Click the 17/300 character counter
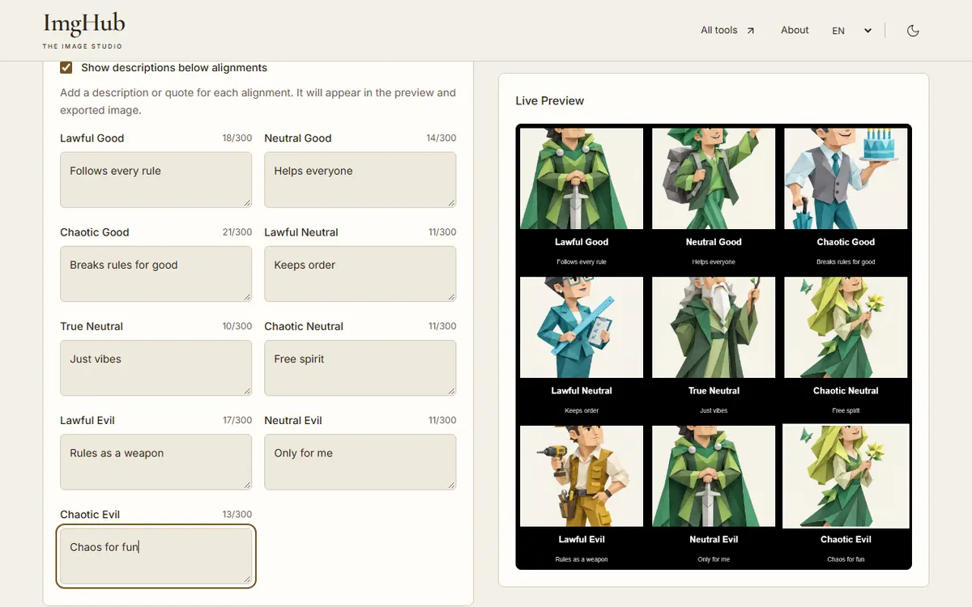972x607 pixels. (237, 421)
